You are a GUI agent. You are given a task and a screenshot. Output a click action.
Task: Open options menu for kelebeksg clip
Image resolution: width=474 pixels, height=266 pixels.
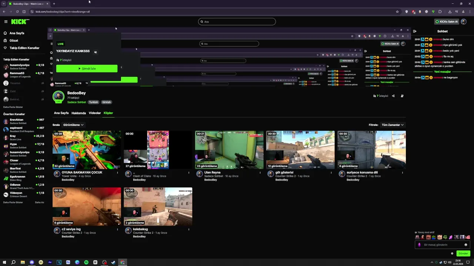coord(188,229)
